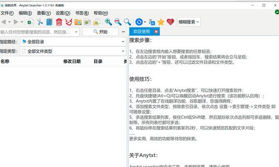Click the scissors cut icon

(40, 22)
